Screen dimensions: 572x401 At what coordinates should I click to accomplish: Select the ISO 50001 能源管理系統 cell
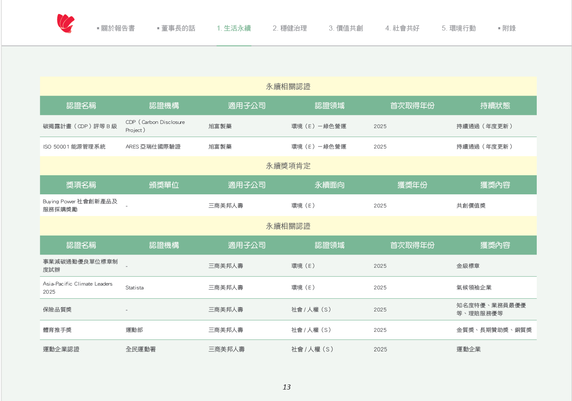coord(74,147)
